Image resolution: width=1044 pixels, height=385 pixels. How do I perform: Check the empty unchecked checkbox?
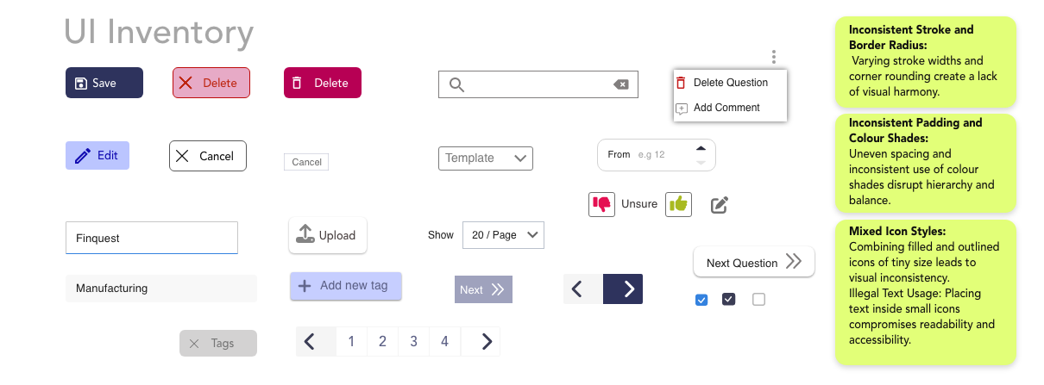(758, 300)
